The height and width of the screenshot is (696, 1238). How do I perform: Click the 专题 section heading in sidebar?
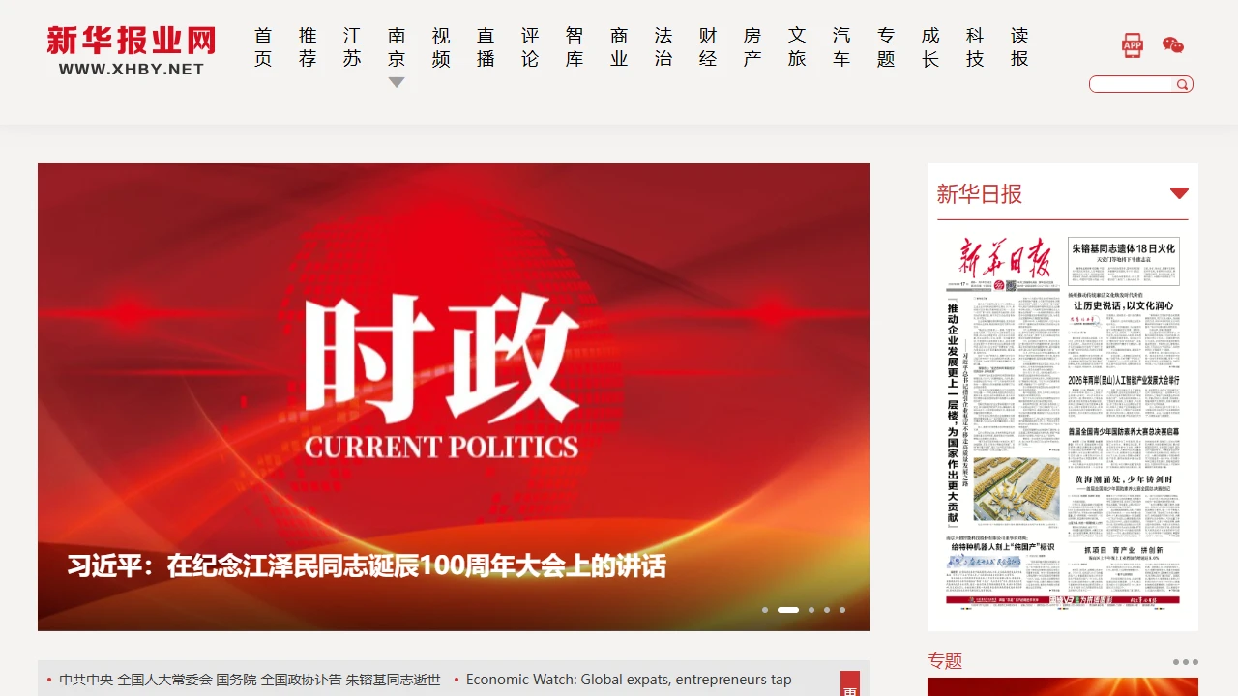click(945, 661)
